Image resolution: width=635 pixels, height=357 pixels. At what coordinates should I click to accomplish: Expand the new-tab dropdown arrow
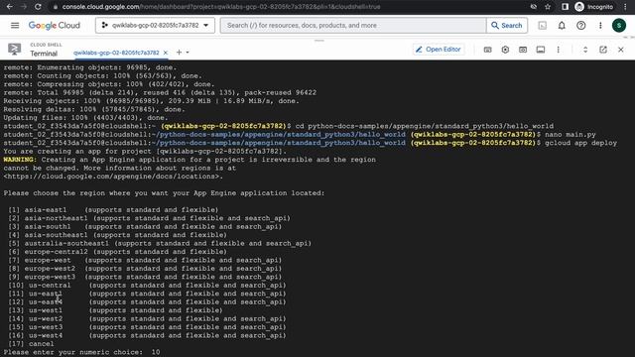click(x=188, y=53)
